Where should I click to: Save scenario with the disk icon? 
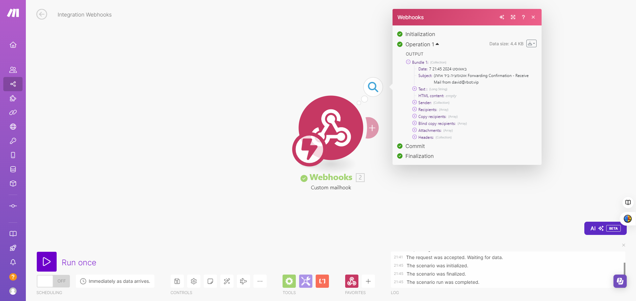coord(177,281)
